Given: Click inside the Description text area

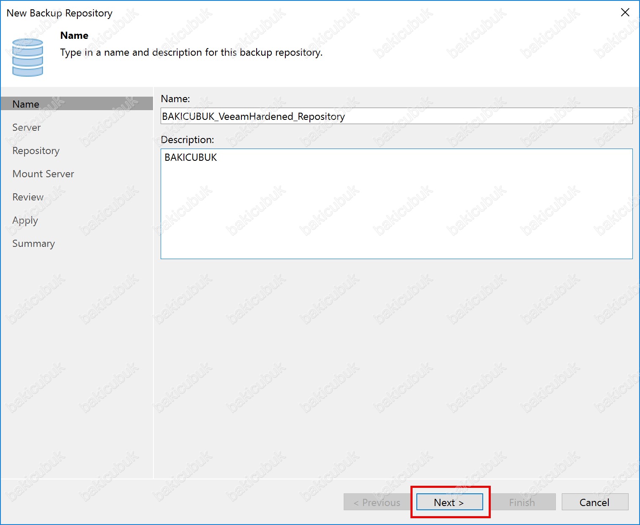Looking at the screenshot, I should click(397, 204).
